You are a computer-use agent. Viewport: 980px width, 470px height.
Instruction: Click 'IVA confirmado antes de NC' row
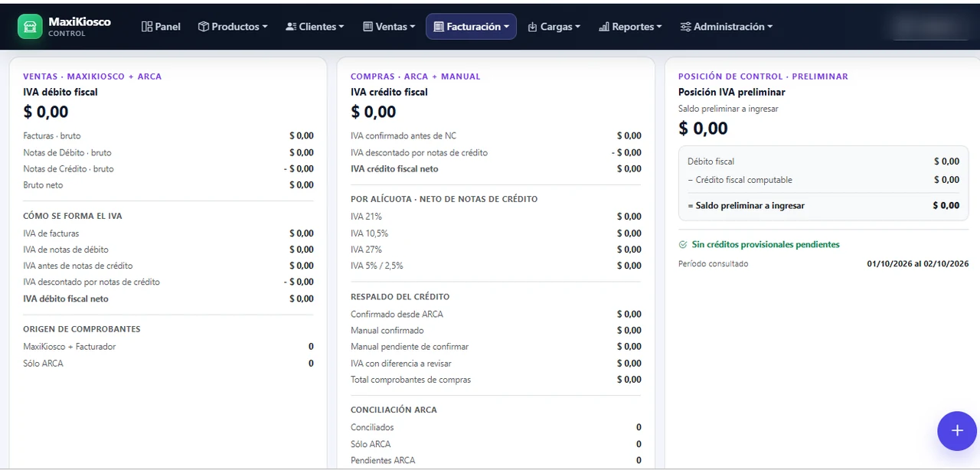(496, 135)
